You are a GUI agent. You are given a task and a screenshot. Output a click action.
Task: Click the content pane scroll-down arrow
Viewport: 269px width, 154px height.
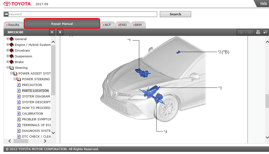pos(267,137)
